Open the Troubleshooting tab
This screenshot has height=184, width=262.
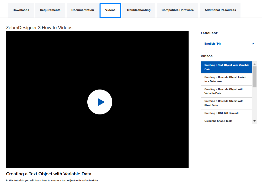tap(138, 10)
